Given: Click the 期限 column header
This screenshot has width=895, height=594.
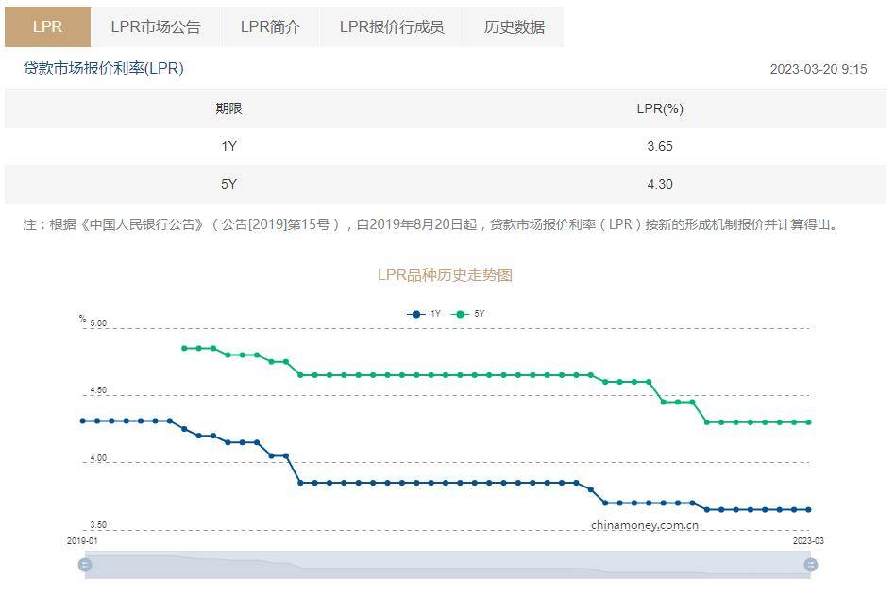Looking at the screenshot, I should pos(228,108).
